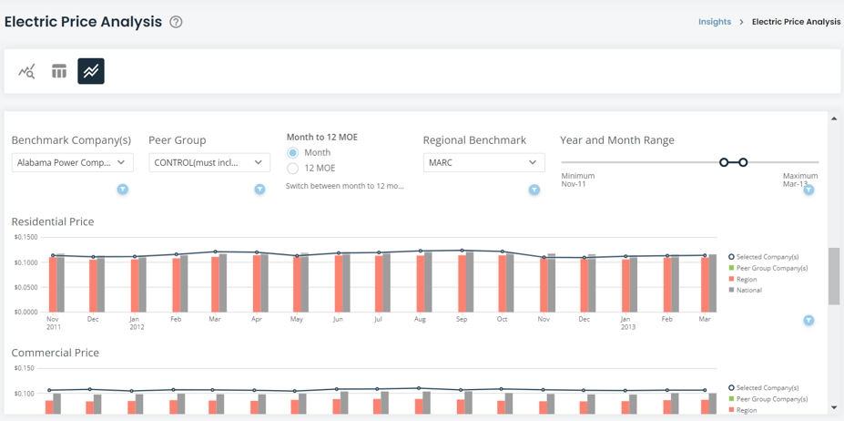
Task: Click filter icon under Year and Month Range
Action: click(x=808, y=190)
